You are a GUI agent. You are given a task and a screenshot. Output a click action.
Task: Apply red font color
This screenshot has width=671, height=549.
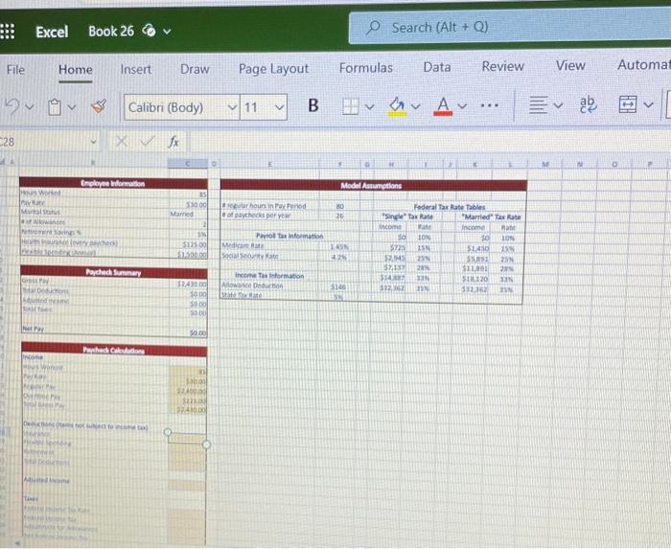point(443,105)
